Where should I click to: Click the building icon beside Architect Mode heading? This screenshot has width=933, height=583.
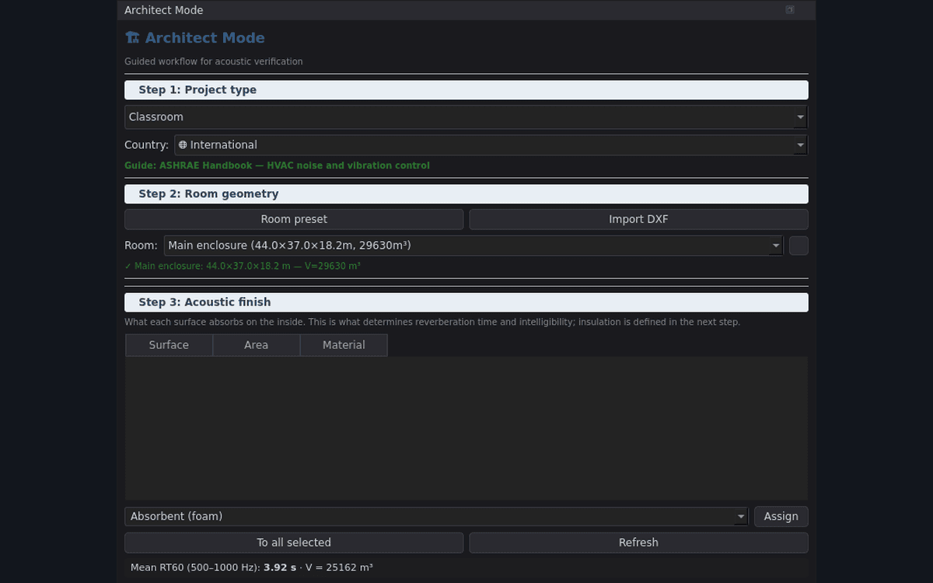tap(132, 38)
